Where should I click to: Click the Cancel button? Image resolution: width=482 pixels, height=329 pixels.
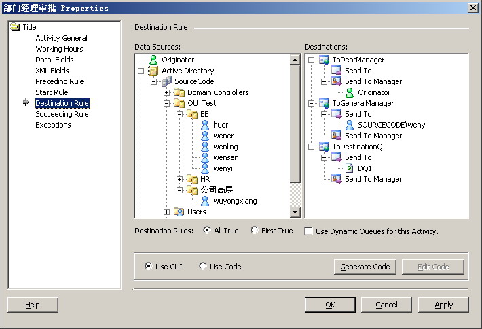click(x=386, y=305)
